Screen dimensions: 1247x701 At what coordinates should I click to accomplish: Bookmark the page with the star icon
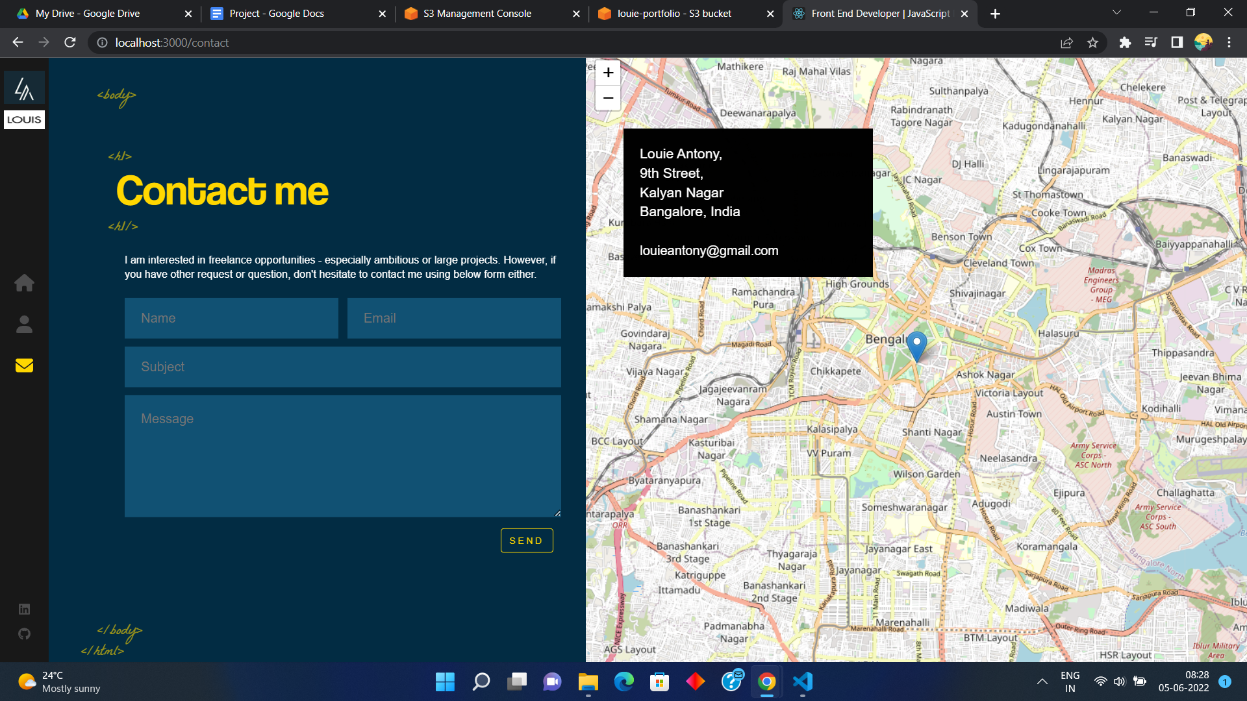(1092, 43)
